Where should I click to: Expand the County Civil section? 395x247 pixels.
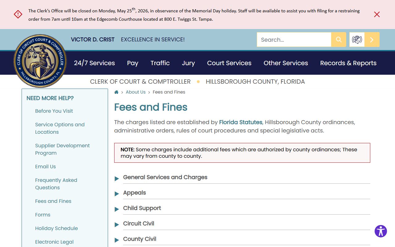[x=242, y=239]
